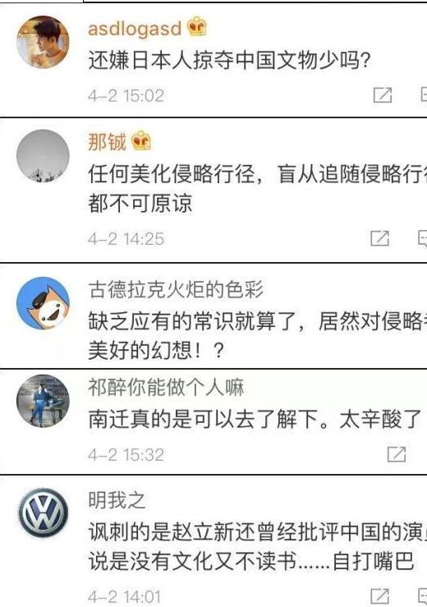
Task: Open the cartoon avatar of 古德拉克火炬的色彩
Action: tap(43, 303)
